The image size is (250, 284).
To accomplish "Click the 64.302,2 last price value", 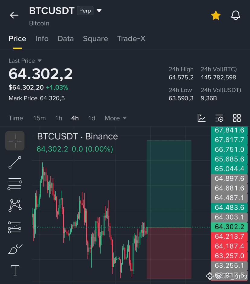I will click(x=40, y=74).
